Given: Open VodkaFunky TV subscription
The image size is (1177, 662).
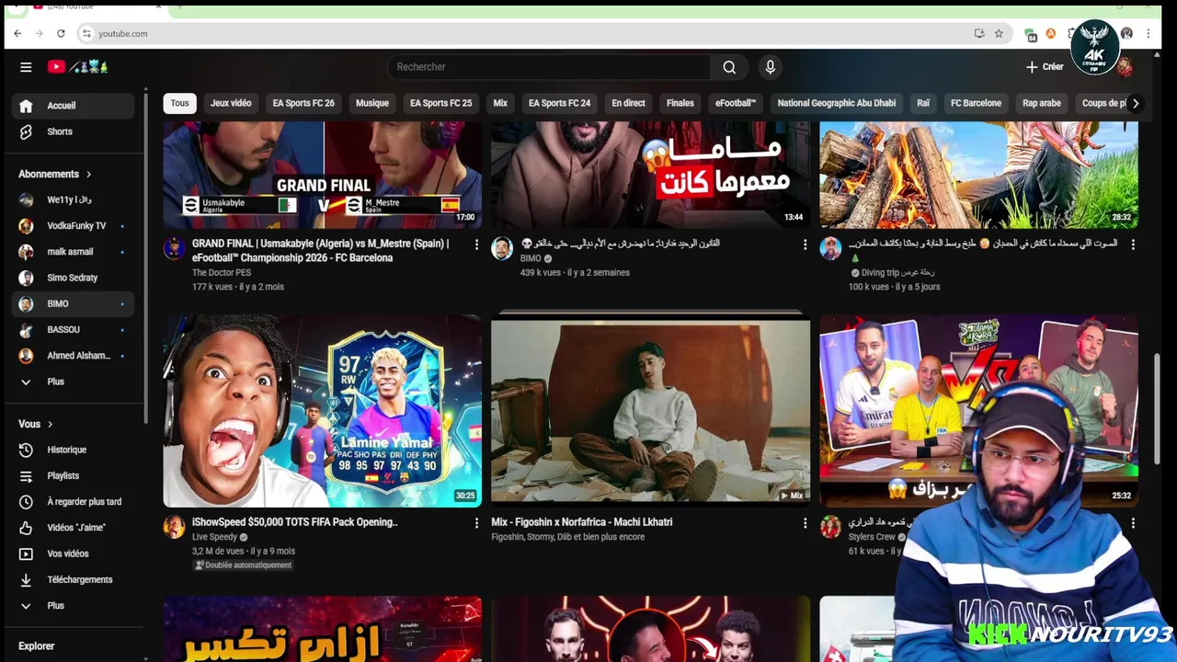Looking at the screenshot, I should [73, 225].
